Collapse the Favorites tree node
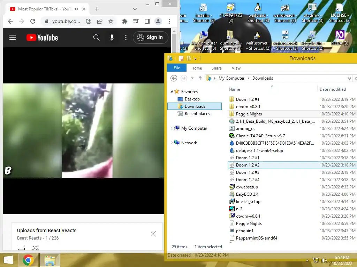Screen dimensions: 357x267 (172, 92)
